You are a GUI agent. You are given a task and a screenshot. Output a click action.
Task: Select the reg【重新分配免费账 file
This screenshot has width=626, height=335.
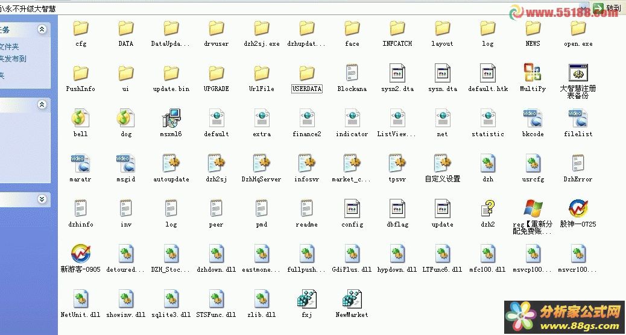533,218
